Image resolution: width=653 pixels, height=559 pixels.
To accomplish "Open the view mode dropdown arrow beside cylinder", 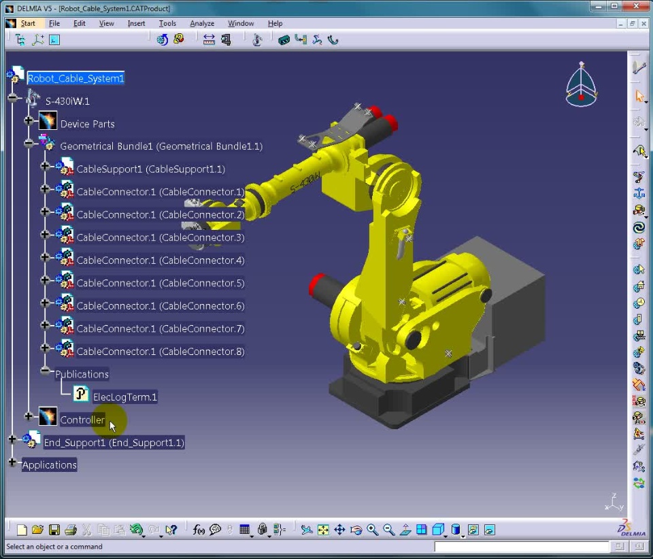I will click(463, 536).
